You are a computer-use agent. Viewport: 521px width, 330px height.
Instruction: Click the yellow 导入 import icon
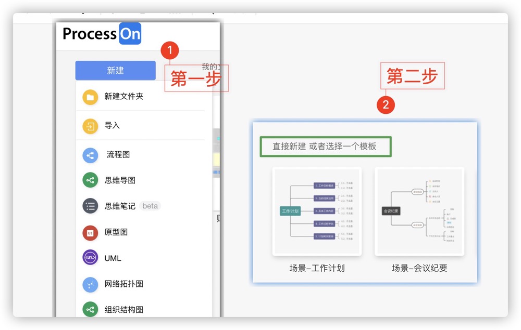click(90, 126)
